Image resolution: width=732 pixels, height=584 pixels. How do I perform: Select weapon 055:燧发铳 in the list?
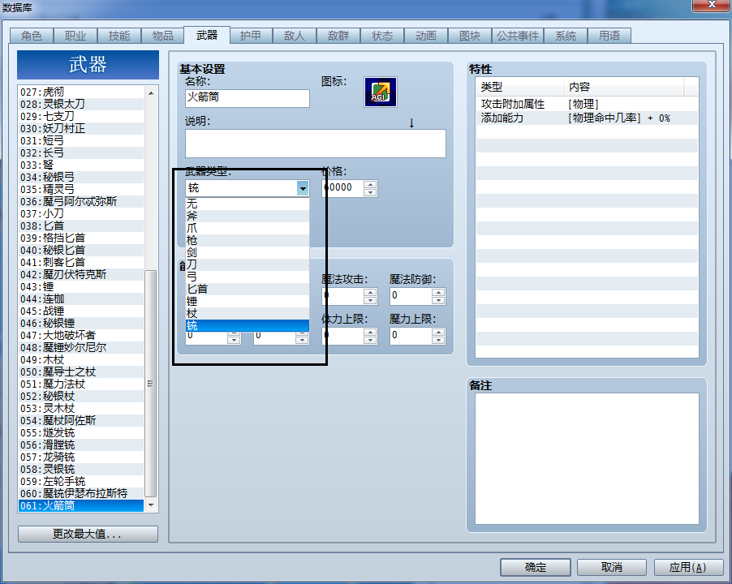[x=81, y=433]
